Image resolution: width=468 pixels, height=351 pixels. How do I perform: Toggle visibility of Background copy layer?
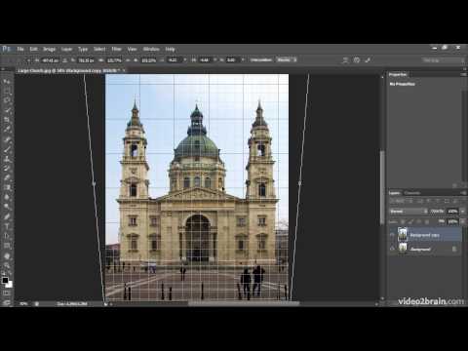click(392, 235)
